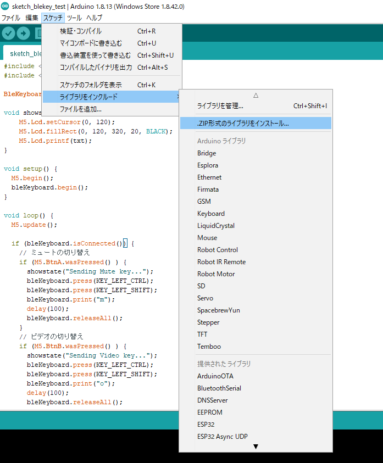Click 'bleKeyboard.print("m");' line
This screenshot has height=463, width=383.
71,299
